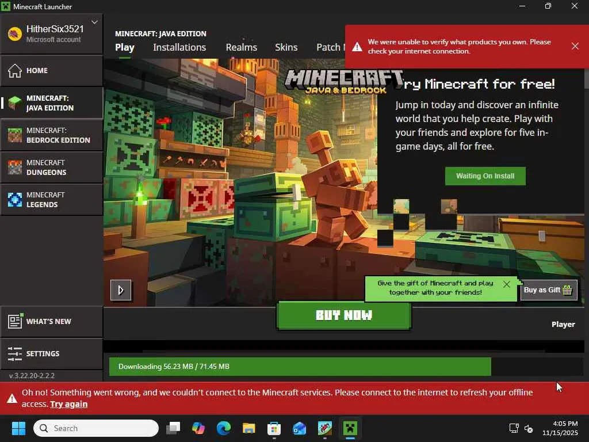Open Outlook from the taskbar
This screenshot has height=442, width=589.
[299, 428]
